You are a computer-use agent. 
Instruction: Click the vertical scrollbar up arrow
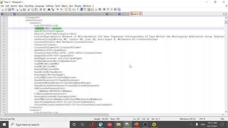[226, 18]
